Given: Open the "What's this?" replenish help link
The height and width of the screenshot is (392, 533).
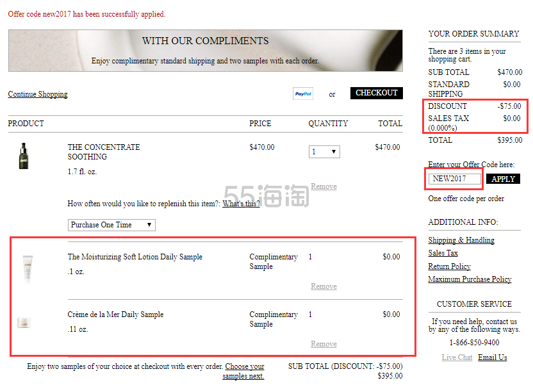Looking at the screenshot, I should [x=241, y=204].
